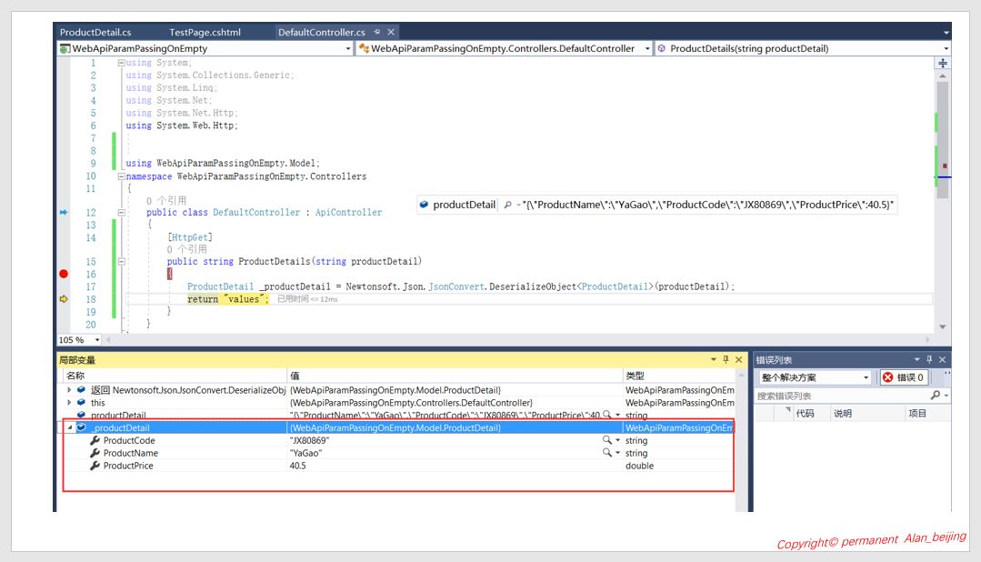This screenshot has height=562, width=981.
Task: Click the elapsed time 12ms indicator
Action: pyautogui.click(x=307, y=299)
